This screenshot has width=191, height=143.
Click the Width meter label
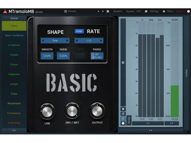pyautogui.click(x=175, y=20)
